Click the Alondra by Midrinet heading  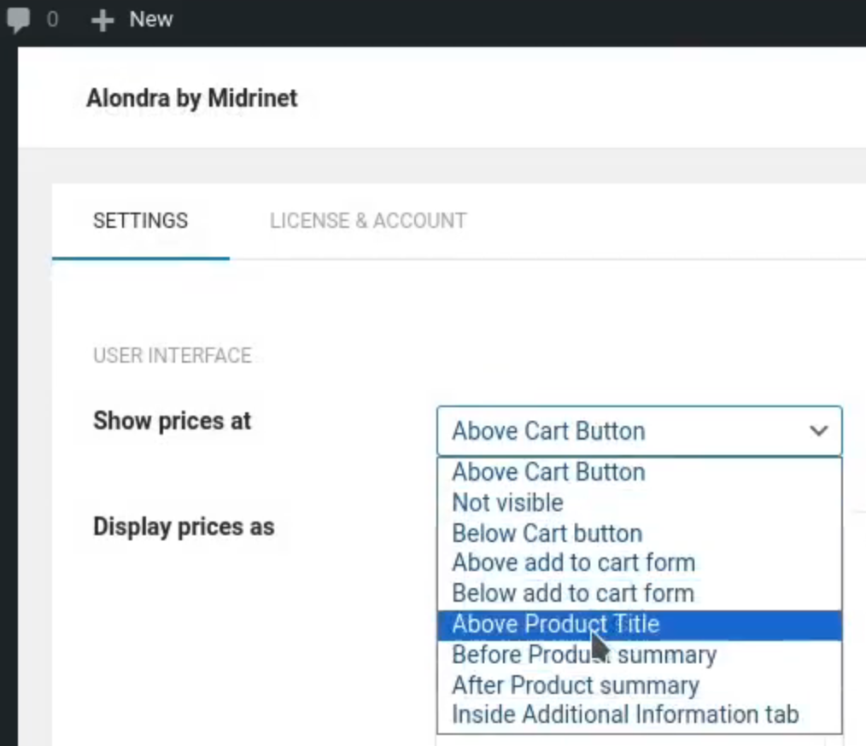(191, 98)
